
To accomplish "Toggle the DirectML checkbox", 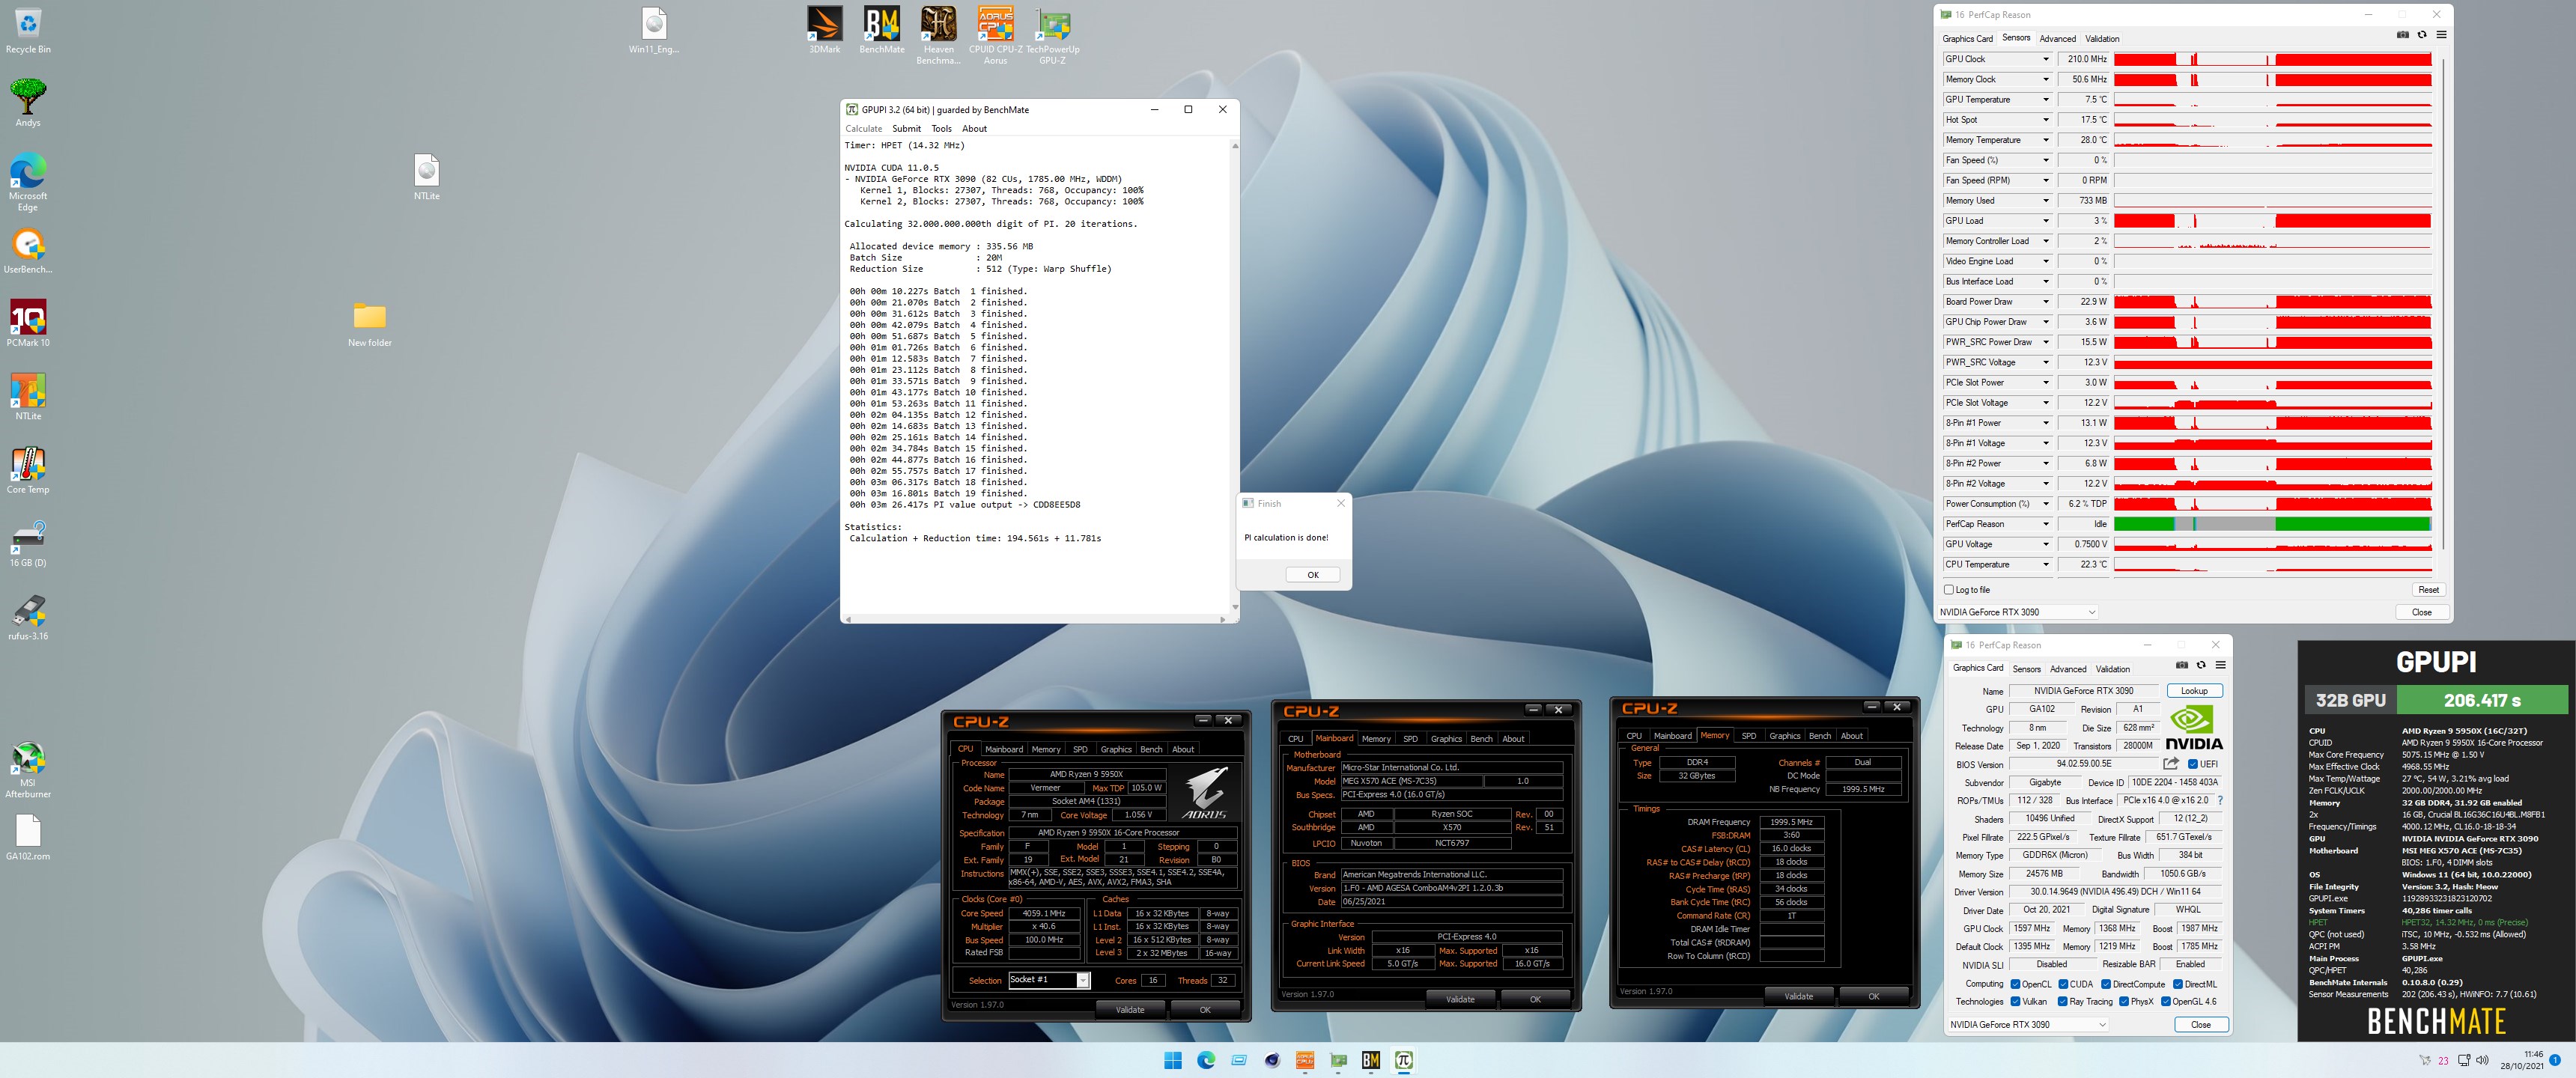I will [2178, 984].
